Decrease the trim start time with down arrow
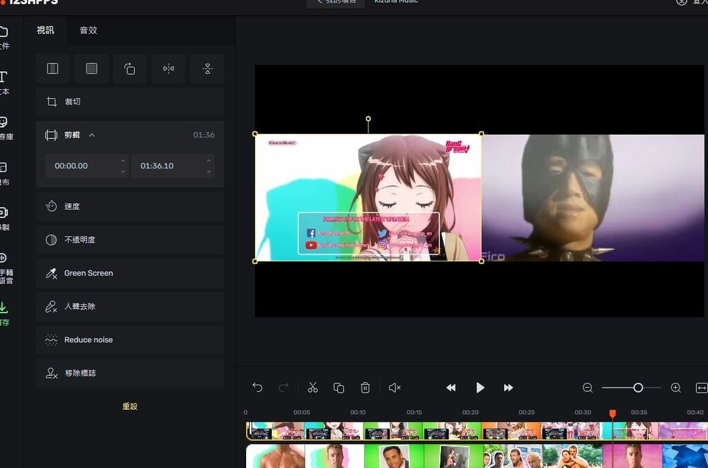Screen dimensions: 708x468 click(x=123, y=171)
